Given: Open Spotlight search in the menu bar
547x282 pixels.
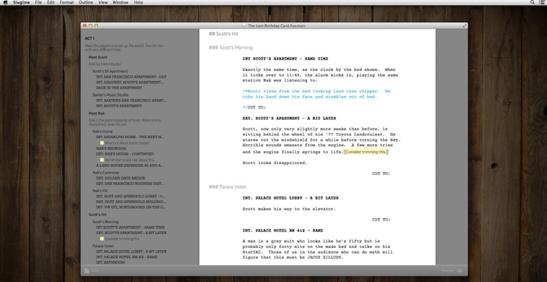Looking at the screenshot, I should click(x=533, y=2).
